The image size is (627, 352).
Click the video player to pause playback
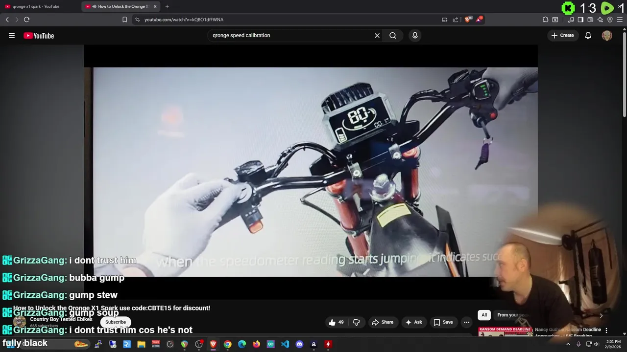click(x=311, y=171)
